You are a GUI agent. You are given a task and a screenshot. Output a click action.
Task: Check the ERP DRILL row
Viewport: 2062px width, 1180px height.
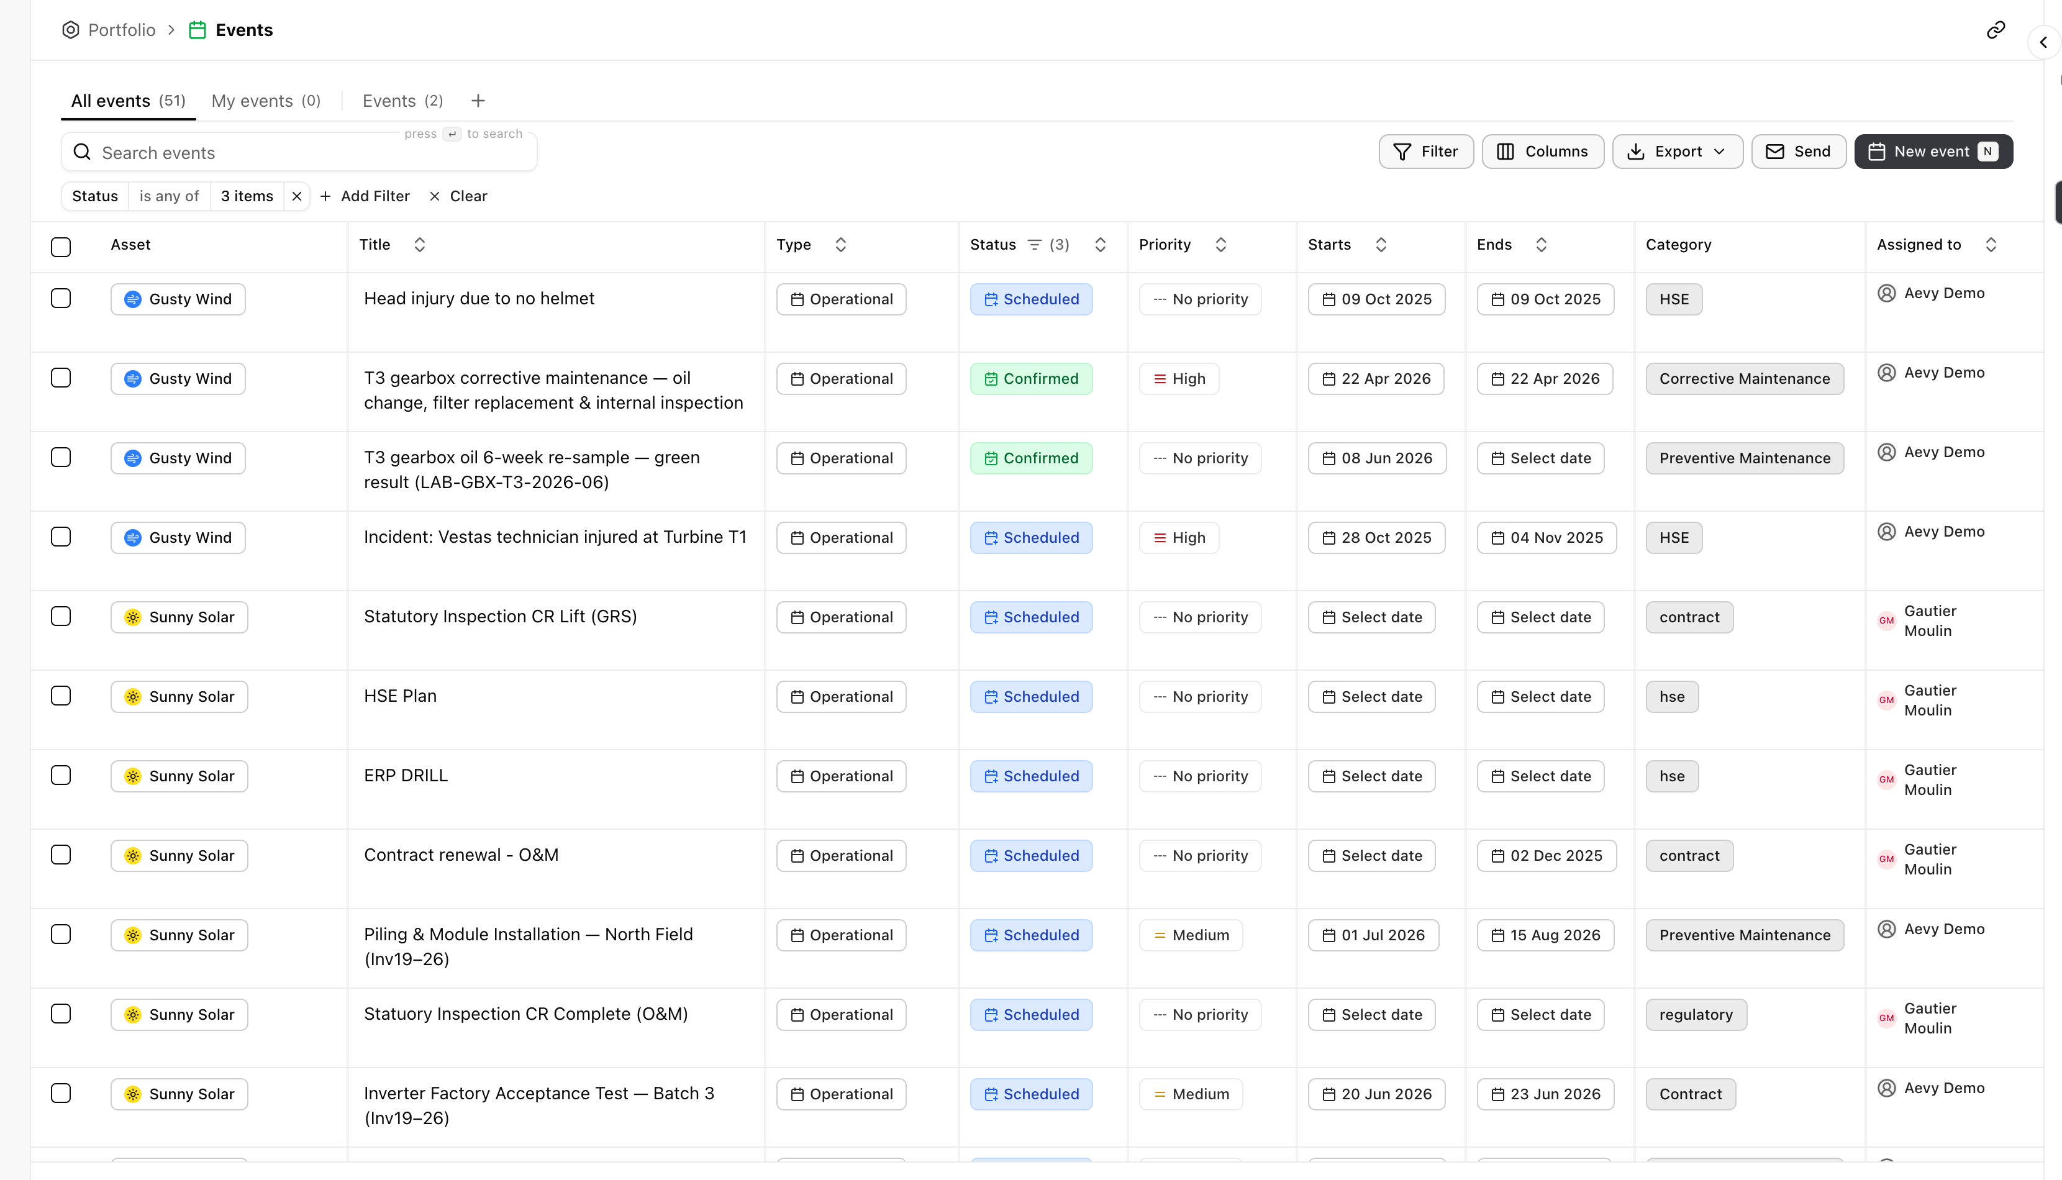pyautogui.click(x=61, y=775)
